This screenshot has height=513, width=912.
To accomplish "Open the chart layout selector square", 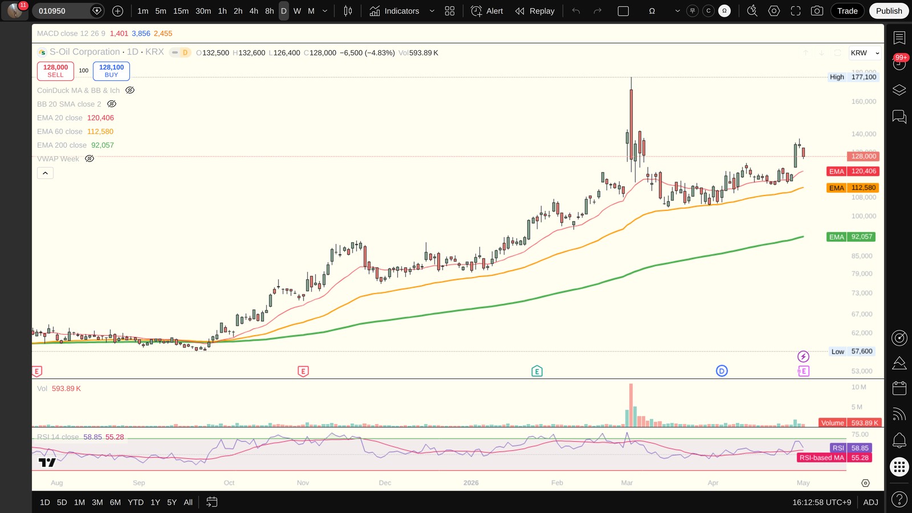I will click(623, 11).
